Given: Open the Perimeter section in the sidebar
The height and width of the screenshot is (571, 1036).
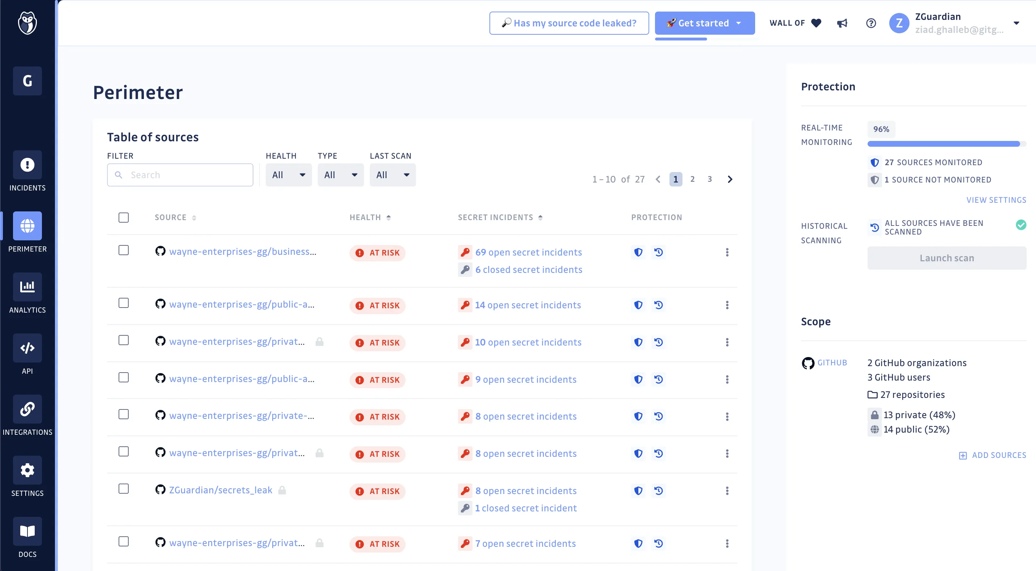Looking at the screenshot, I should tap(27, 232).
